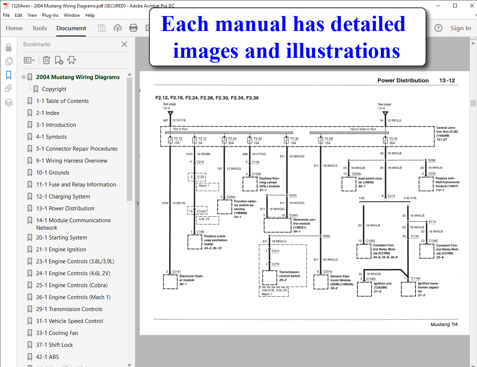The height and width of the screenshot is (367, 477).
Task: Click the Sign In button
Action: coord(461,28)
